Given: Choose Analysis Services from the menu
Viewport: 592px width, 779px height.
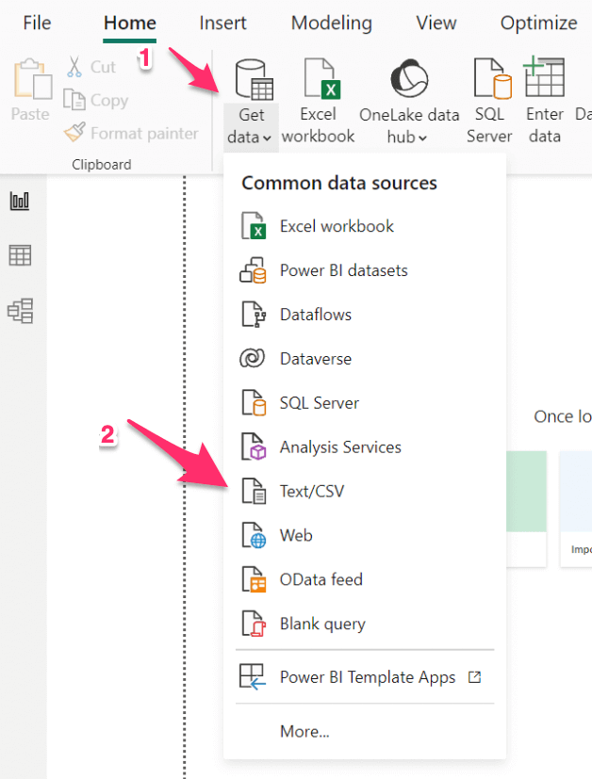Looking at the screenshot, I should click(365, 447).
